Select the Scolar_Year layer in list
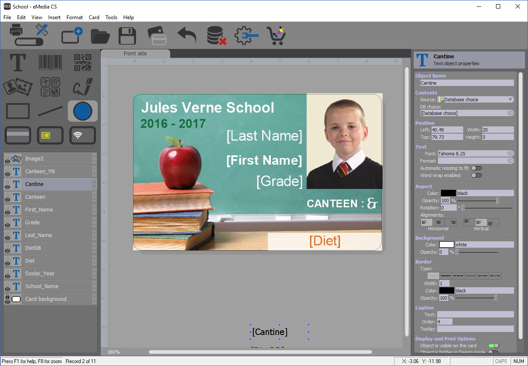 (50, 274)
